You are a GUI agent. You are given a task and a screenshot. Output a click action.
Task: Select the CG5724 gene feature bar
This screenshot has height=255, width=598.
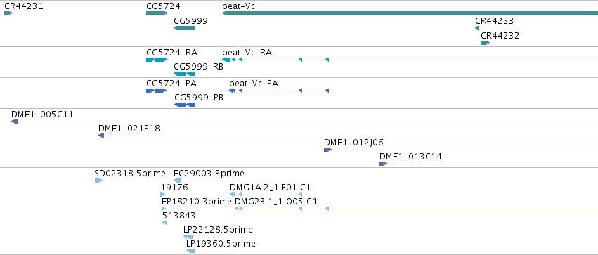click(x=157, y=13)
